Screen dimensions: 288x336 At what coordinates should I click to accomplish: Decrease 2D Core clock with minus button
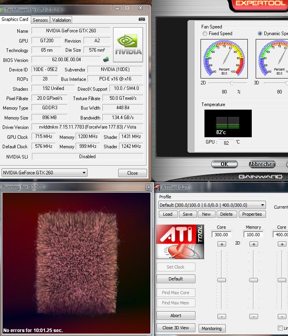click(222, 317)
